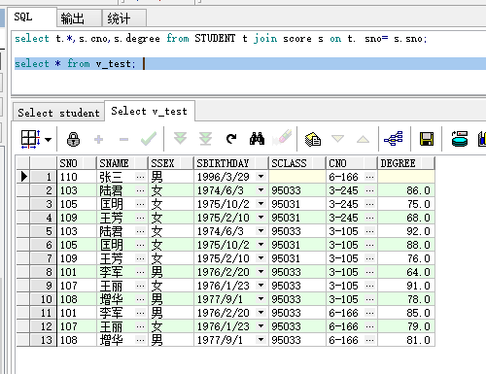
Task: Click the save floppy disk icon
Action: pyautogui.click(x=427, y=139)
